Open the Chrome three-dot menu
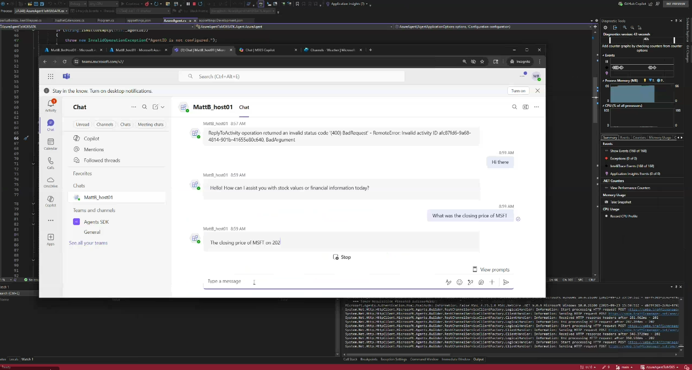Screen dimensions: 692x370 pyautogui.click(x=540, y=62)
